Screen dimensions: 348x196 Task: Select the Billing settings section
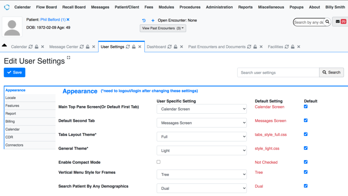30,122
